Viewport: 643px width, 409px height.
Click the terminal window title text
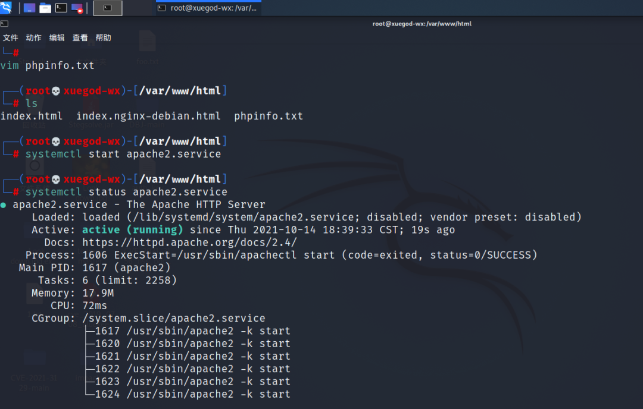tap(422, 24)
